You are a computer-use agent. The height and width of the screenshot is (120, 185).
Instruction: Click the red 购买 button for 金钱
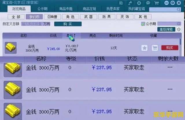(170, 48)
